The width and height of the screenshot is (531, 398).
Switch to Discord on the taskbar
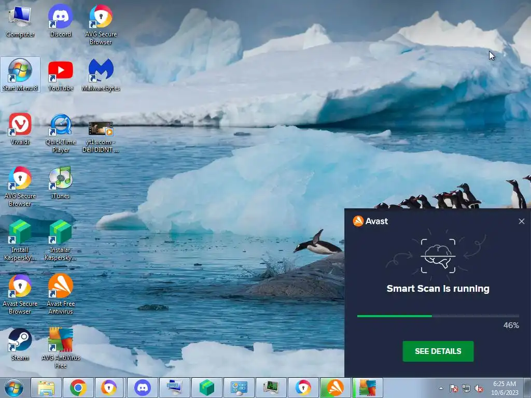(x=142, y=388)
